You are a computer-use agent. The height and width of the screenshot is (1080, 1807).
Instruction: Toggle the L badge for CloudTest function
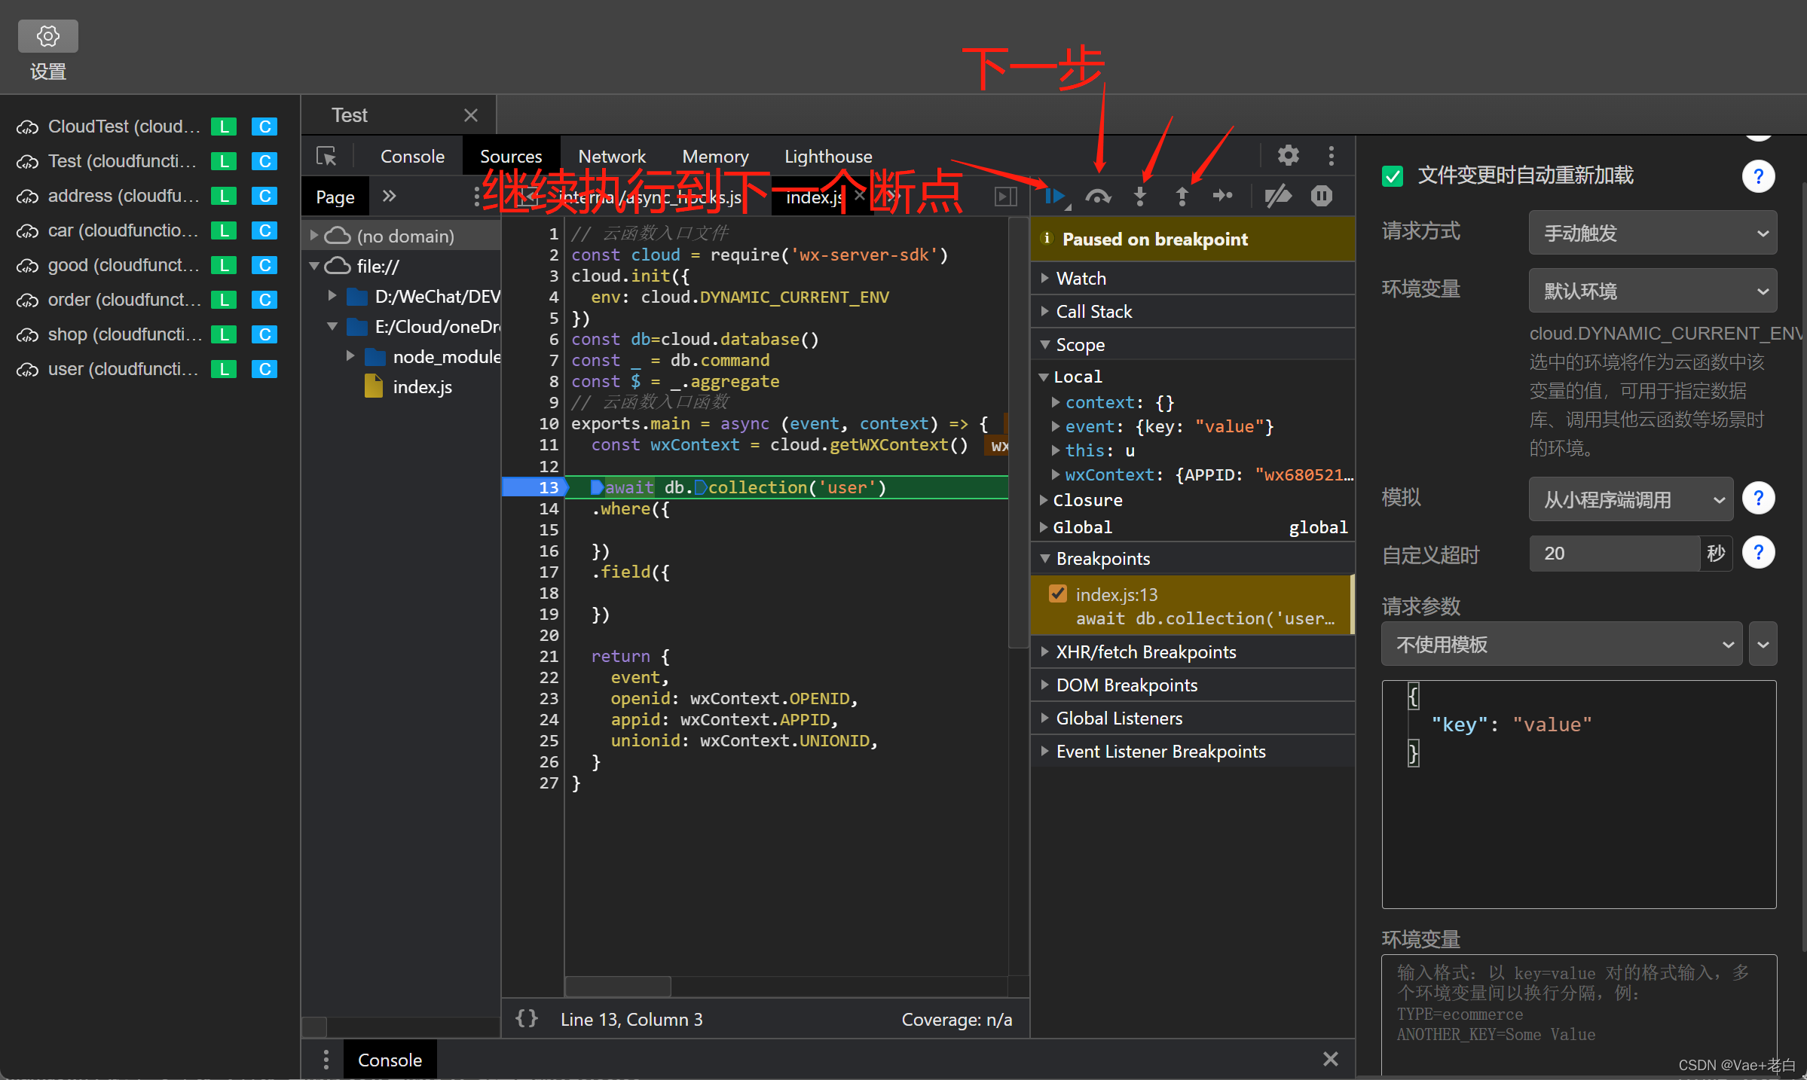(224, 127)
